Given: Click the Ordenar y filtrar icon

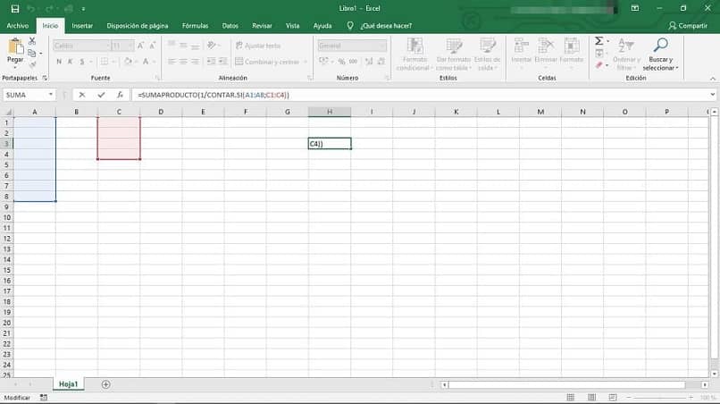Looking at the screenshot, I should tap(626, 45).
